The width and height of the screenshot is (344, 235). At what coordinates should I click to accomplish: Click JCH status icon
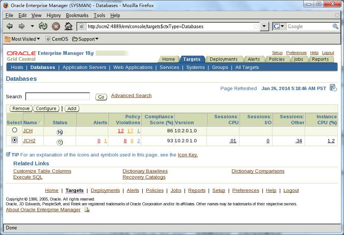(x=60, y=132)
